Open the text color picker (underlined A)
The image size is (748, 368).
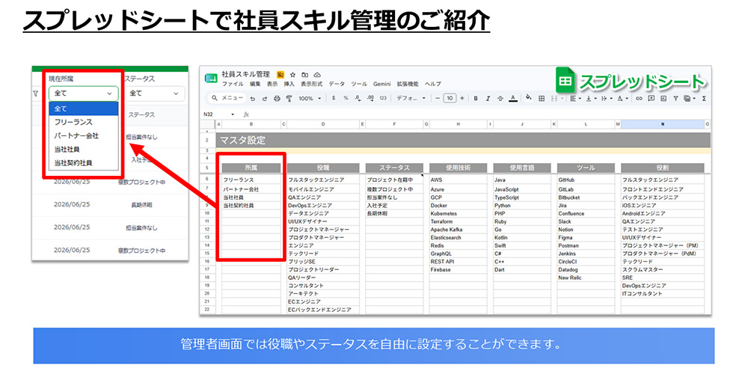tap(513, 98)
